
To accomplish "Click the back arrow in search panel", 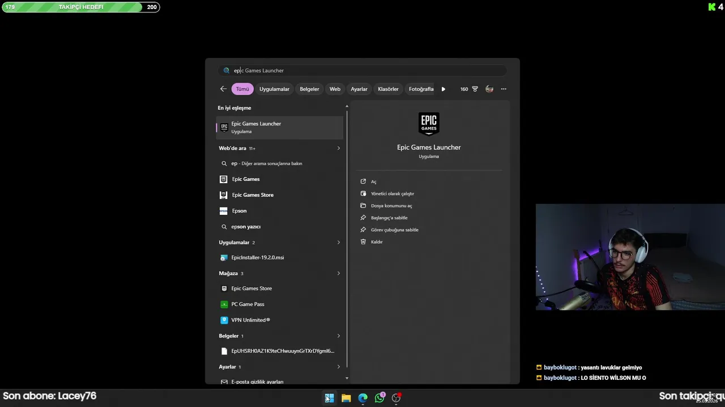I will (x=223, y=89).
